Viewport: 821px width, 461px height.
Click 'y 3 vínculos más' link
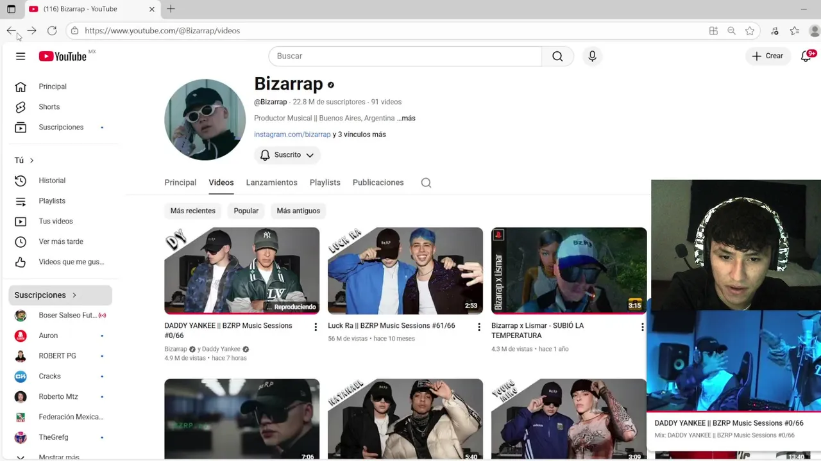point(359,134)
